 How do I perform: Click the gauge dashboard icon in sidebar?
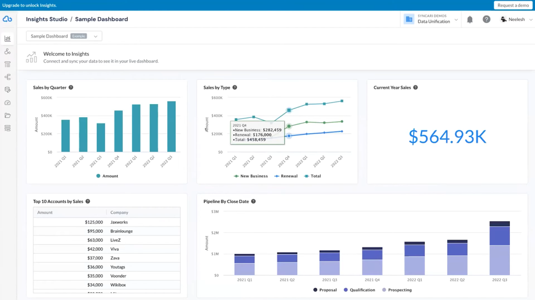click(7, 102)
